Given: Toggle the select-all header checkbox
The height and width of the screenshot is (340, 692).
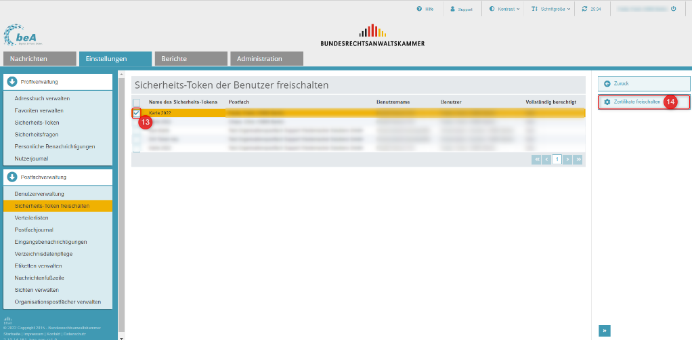Looking at the screenshot, I should coord(137,102).
